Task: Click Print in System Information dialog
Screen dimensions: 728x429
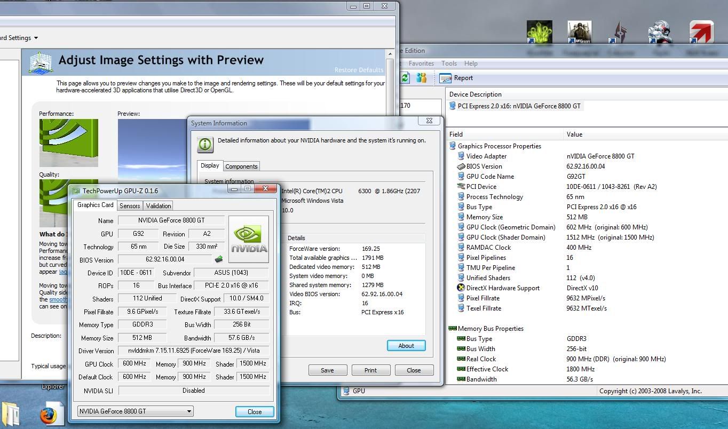Action: 370,370
